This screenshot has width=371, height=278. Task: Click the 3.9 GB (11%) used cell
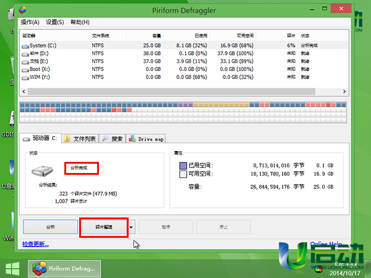(x=192, y=61)
